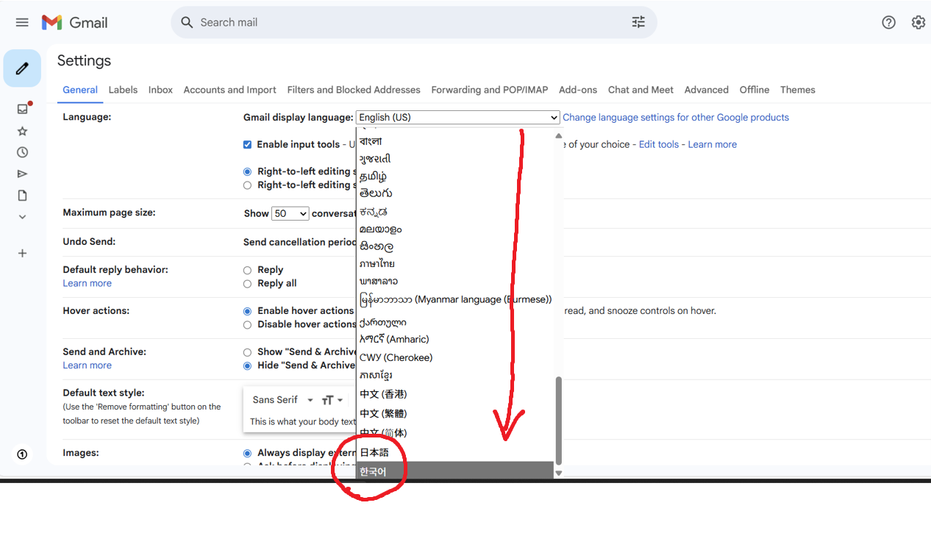The width and height of the screenshot is (931, 536).
Task: Open text size icon in default text style
Action: point(332,400)
